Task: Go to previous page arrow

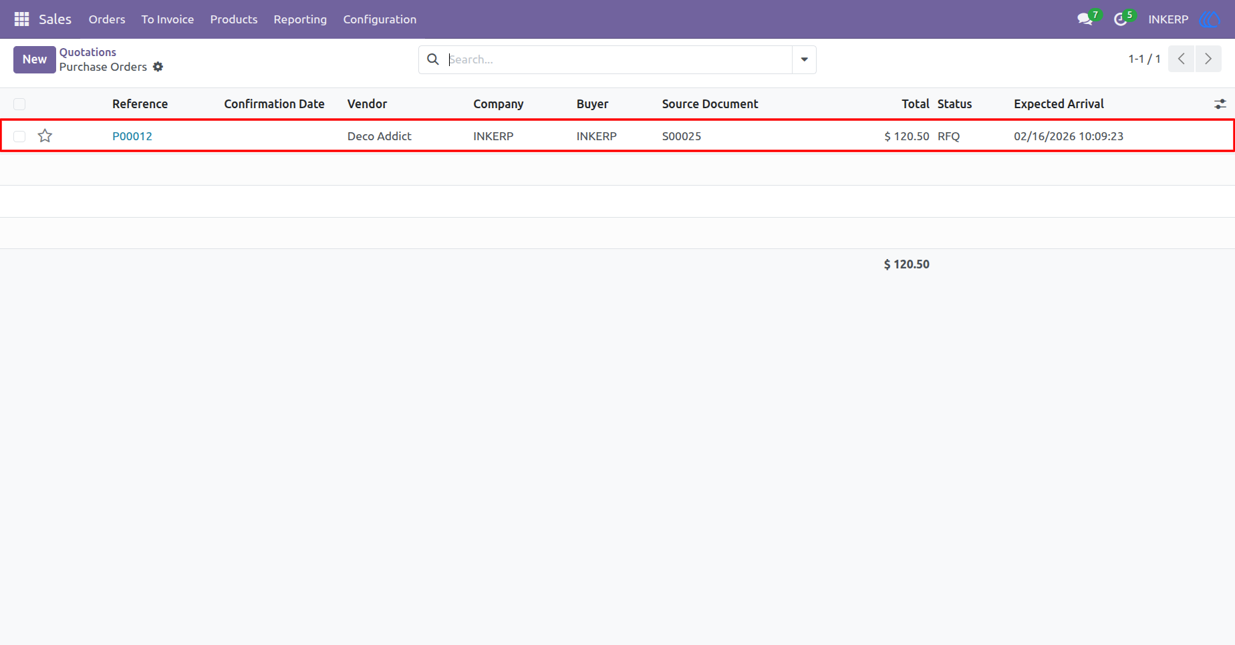Action: [x=1182, y=59]
